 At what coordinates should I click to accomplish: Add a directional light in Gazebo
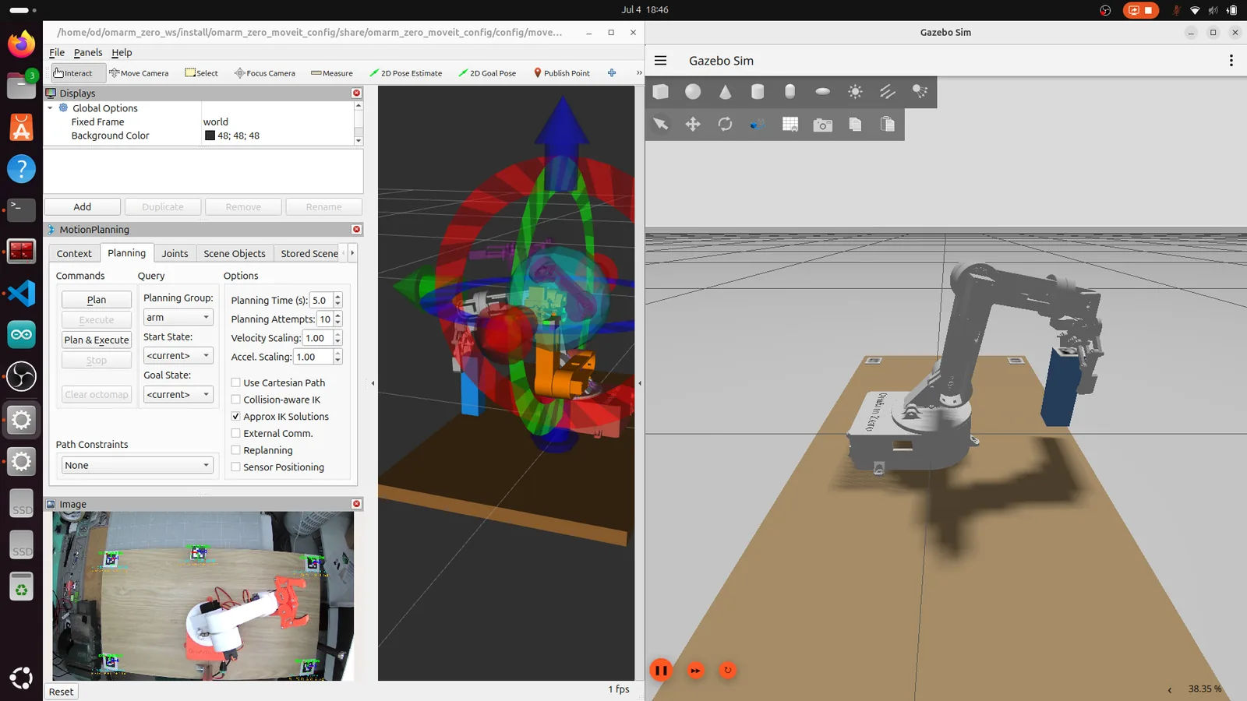(888, 92)
